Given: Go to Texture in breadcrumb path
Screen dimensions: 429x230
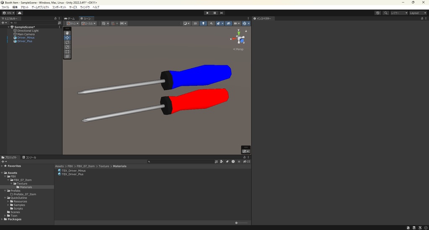Looking at the screenshot, I should pyautogui.click(x=104, y=166).
